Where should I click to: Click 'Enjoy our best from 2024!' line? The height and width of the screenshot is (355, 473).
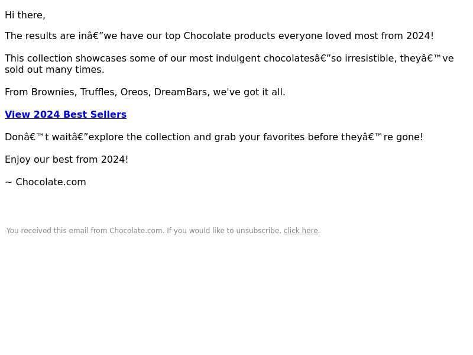[67, 159]
